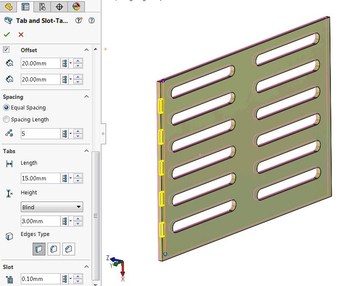Image resolution: width=347 pixels, height=286 pixels.
Task: Open the Blind height type dropdown
Action: pyautogui.click(x=52, y=207)
